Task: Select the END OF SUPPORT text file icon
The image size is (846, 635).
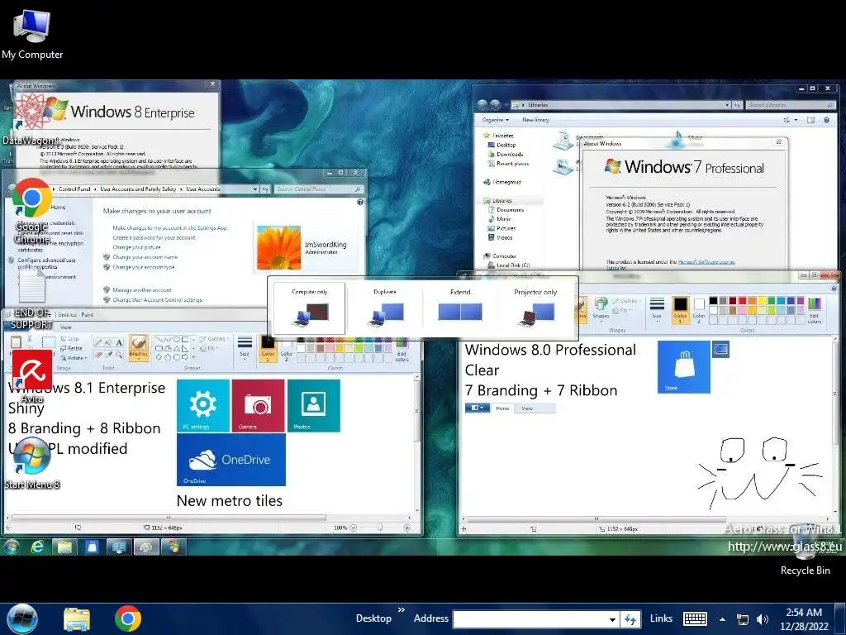Action: click(x=32, y=298)
